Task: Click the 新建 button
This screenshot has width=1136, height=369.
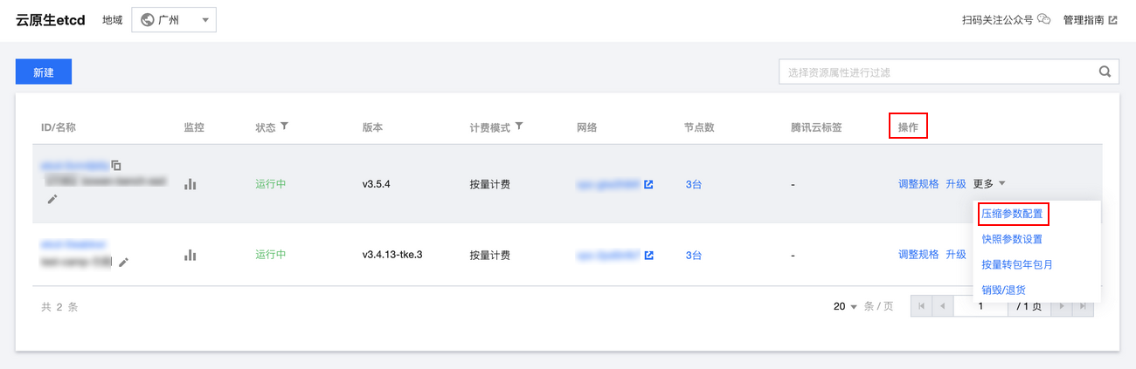Action: tap(44, 72)
